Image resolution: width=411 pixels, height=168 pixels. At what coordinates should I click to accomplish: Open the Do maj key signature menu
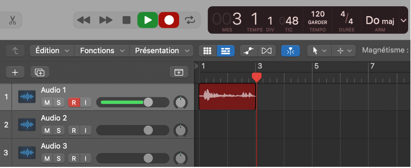tap(380, 21)
